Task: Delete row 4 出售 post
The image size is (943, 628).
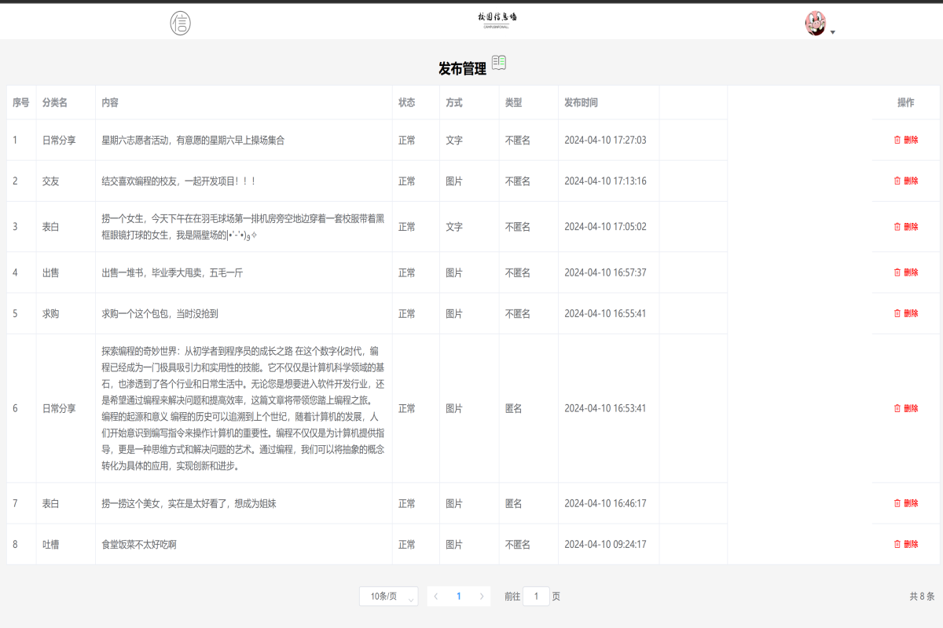Action: 906,272
